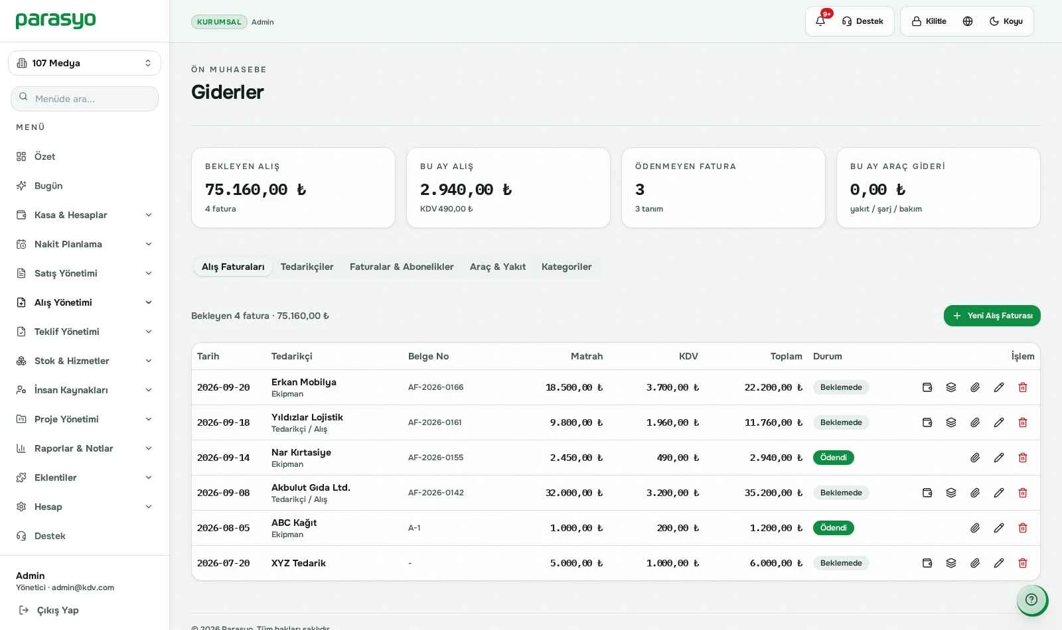Expand Nakit Planlama menu
Viewport: 1062px width, 630px height.
pyautogui.click(x=84, y=244)
